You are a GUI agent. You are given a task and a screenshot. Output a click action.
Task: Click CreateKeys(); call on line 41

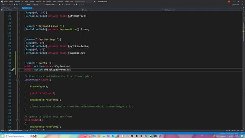(x=39, y=86)
